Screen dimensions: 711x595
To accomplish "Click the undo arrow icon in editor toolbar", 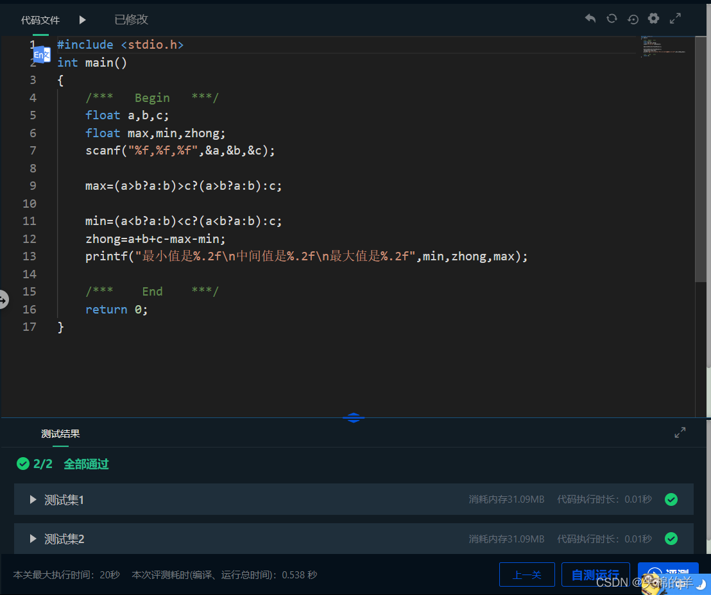I will (590, 19).
